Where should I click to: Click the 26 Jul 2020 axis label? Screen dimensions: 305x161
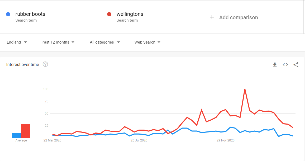(139, 140)
